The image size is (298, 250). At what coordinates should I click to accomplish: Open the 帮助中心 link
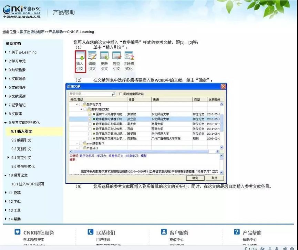pos(249,240)
